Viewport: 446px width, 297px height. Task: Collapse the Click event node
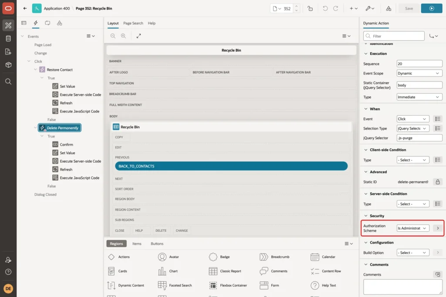29,61
